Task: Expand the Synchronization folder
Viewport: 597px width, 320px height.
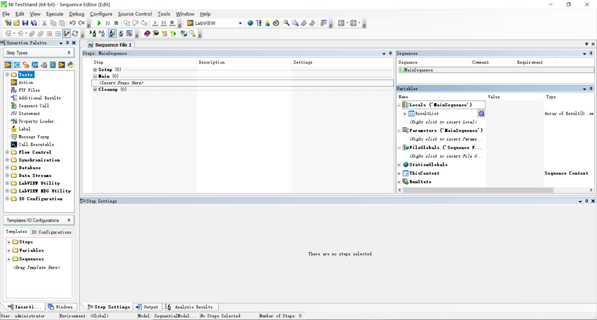Action: [x=7, y=160]
